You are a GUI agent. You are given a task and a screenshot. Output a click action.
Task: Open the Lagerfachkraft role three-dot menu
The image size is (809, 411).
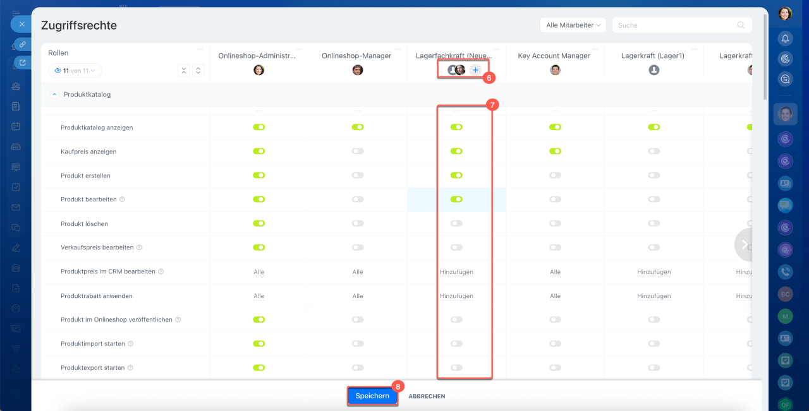(497, 49)
